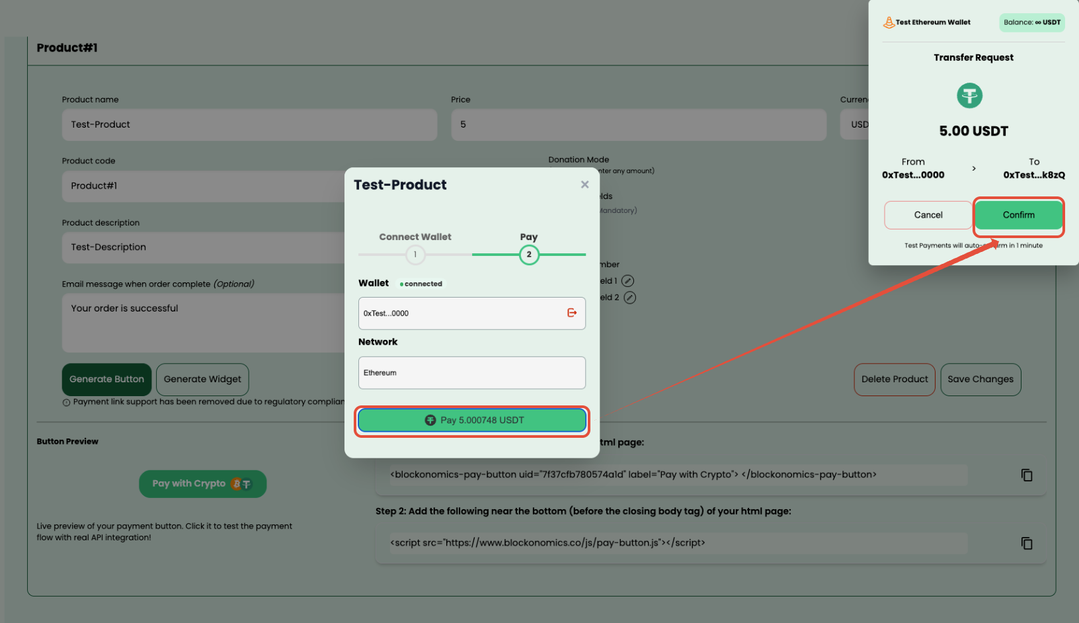Click the Pay 5.000748 USDT button

tap(472, 420)
